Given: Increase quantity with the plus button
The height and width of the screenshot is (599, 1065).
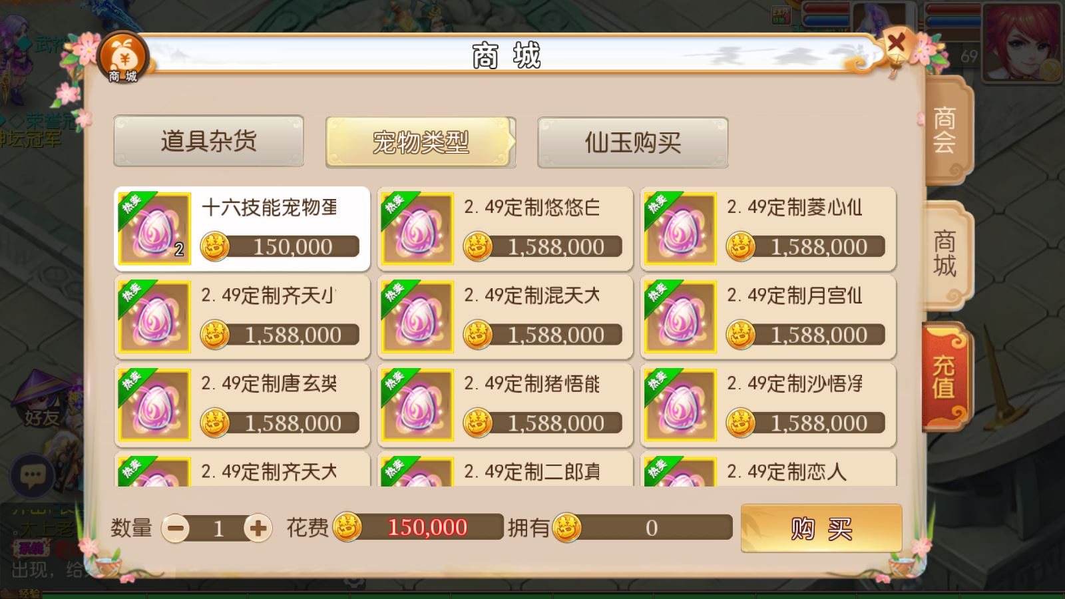Looking at the screenshot, I should [x=258, y=528].
